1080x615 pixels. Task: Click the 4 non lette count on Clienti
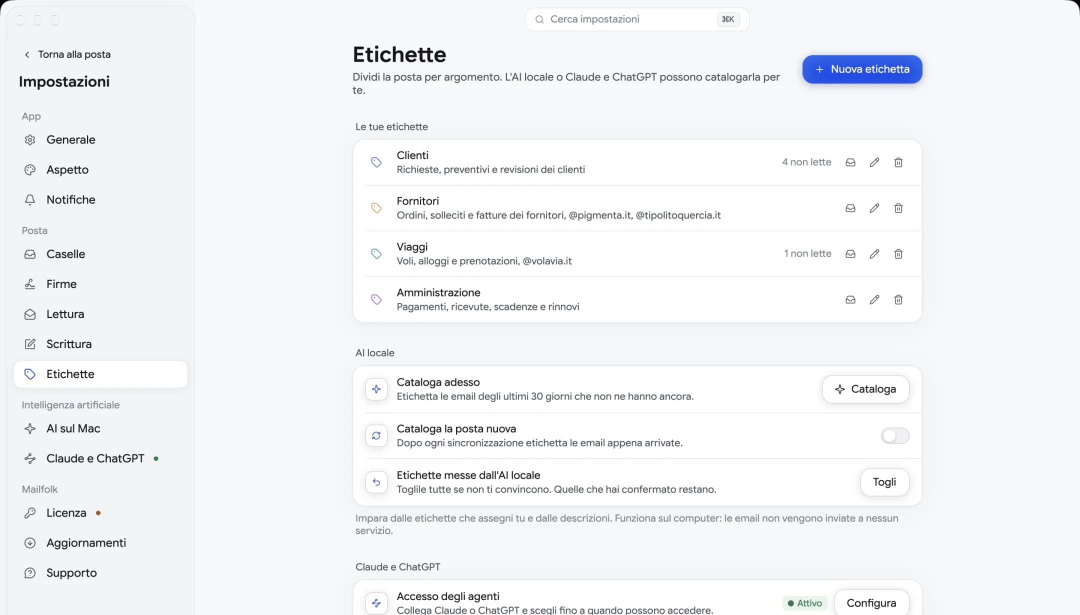tap(806, 162)
